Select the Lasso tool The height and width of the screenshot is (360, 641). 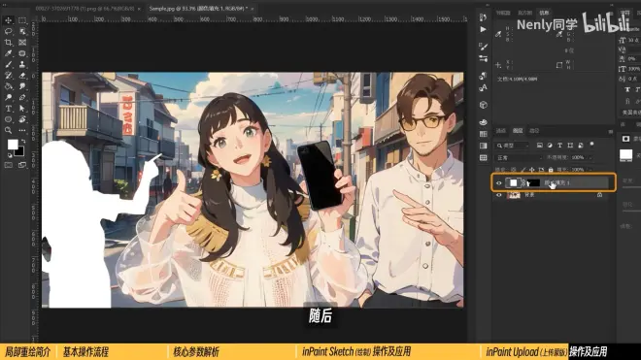[x=8, y=31]
